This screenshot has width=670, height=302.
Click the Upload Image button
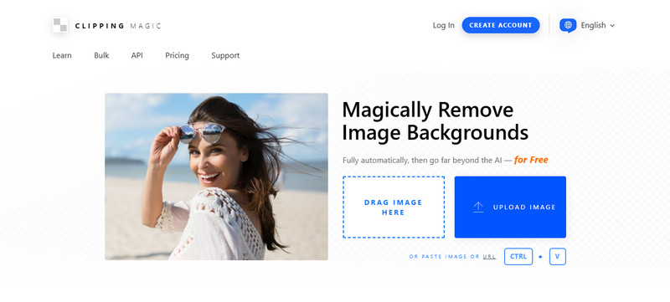pos(510,207)
